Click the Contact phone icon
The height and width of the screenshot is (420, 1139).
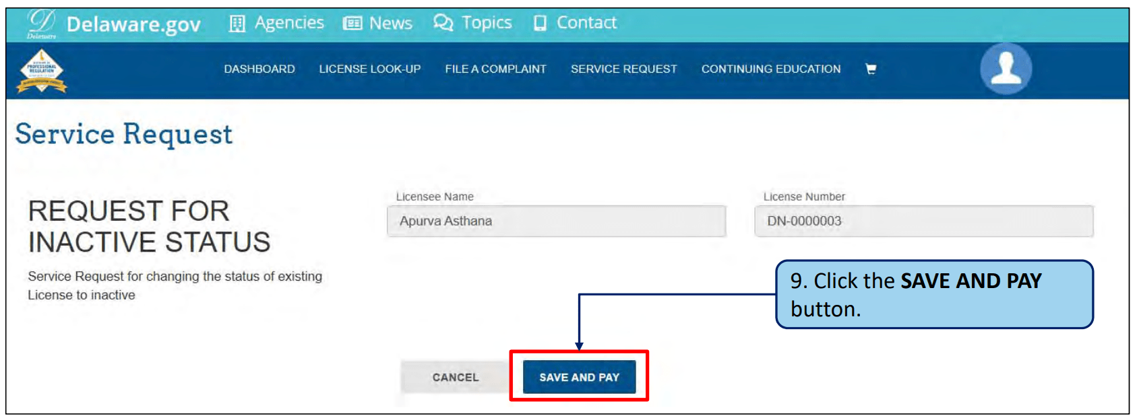(540, 24)
